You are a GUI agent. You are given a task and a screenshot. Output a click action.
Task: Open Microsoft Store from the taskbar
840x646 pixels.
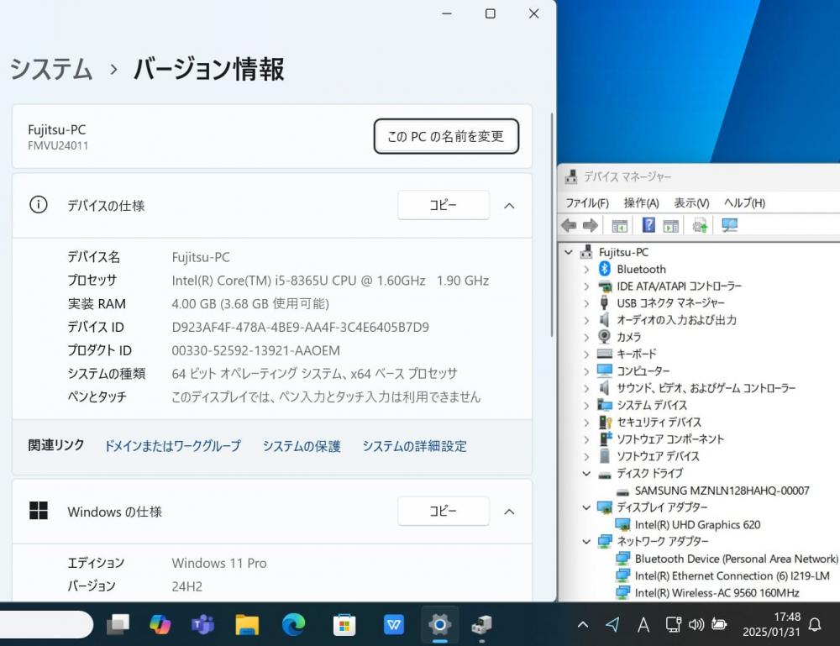tap(344, 624)
